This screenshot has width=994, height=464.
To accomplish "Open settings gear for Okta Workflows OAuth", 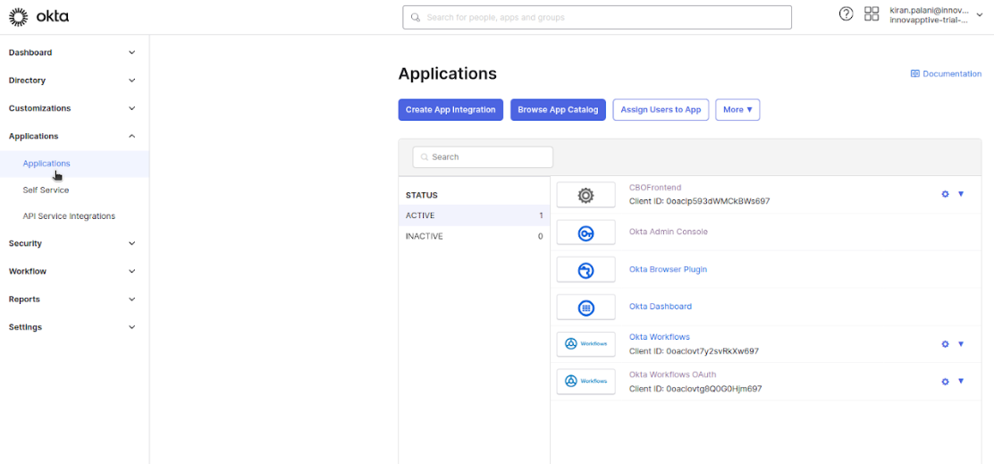I will pos(945,382).
